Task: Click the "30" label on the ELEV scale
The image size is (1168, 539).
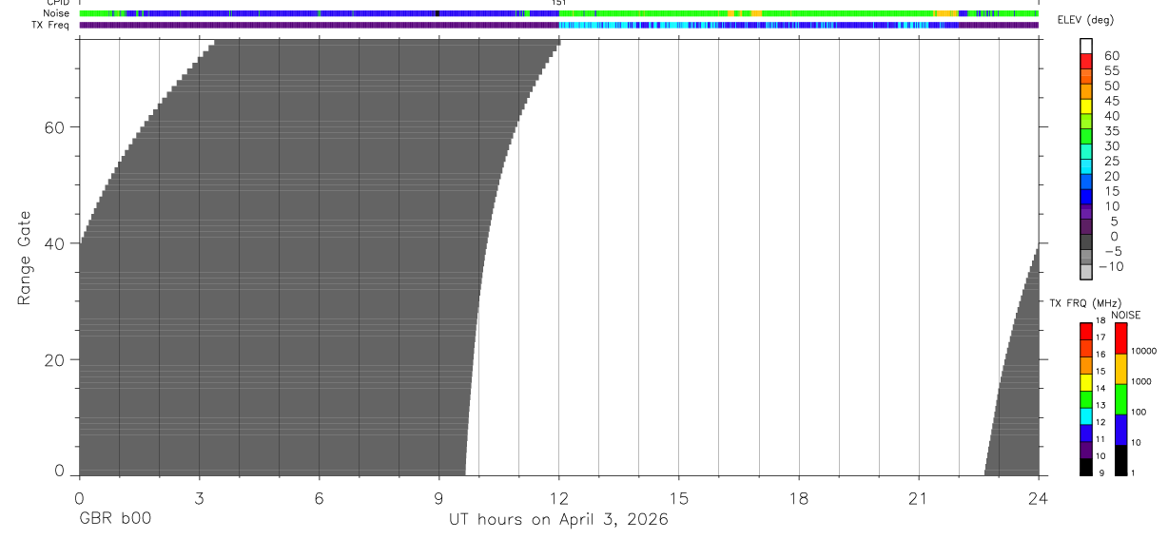Action: pos(1112,145)
